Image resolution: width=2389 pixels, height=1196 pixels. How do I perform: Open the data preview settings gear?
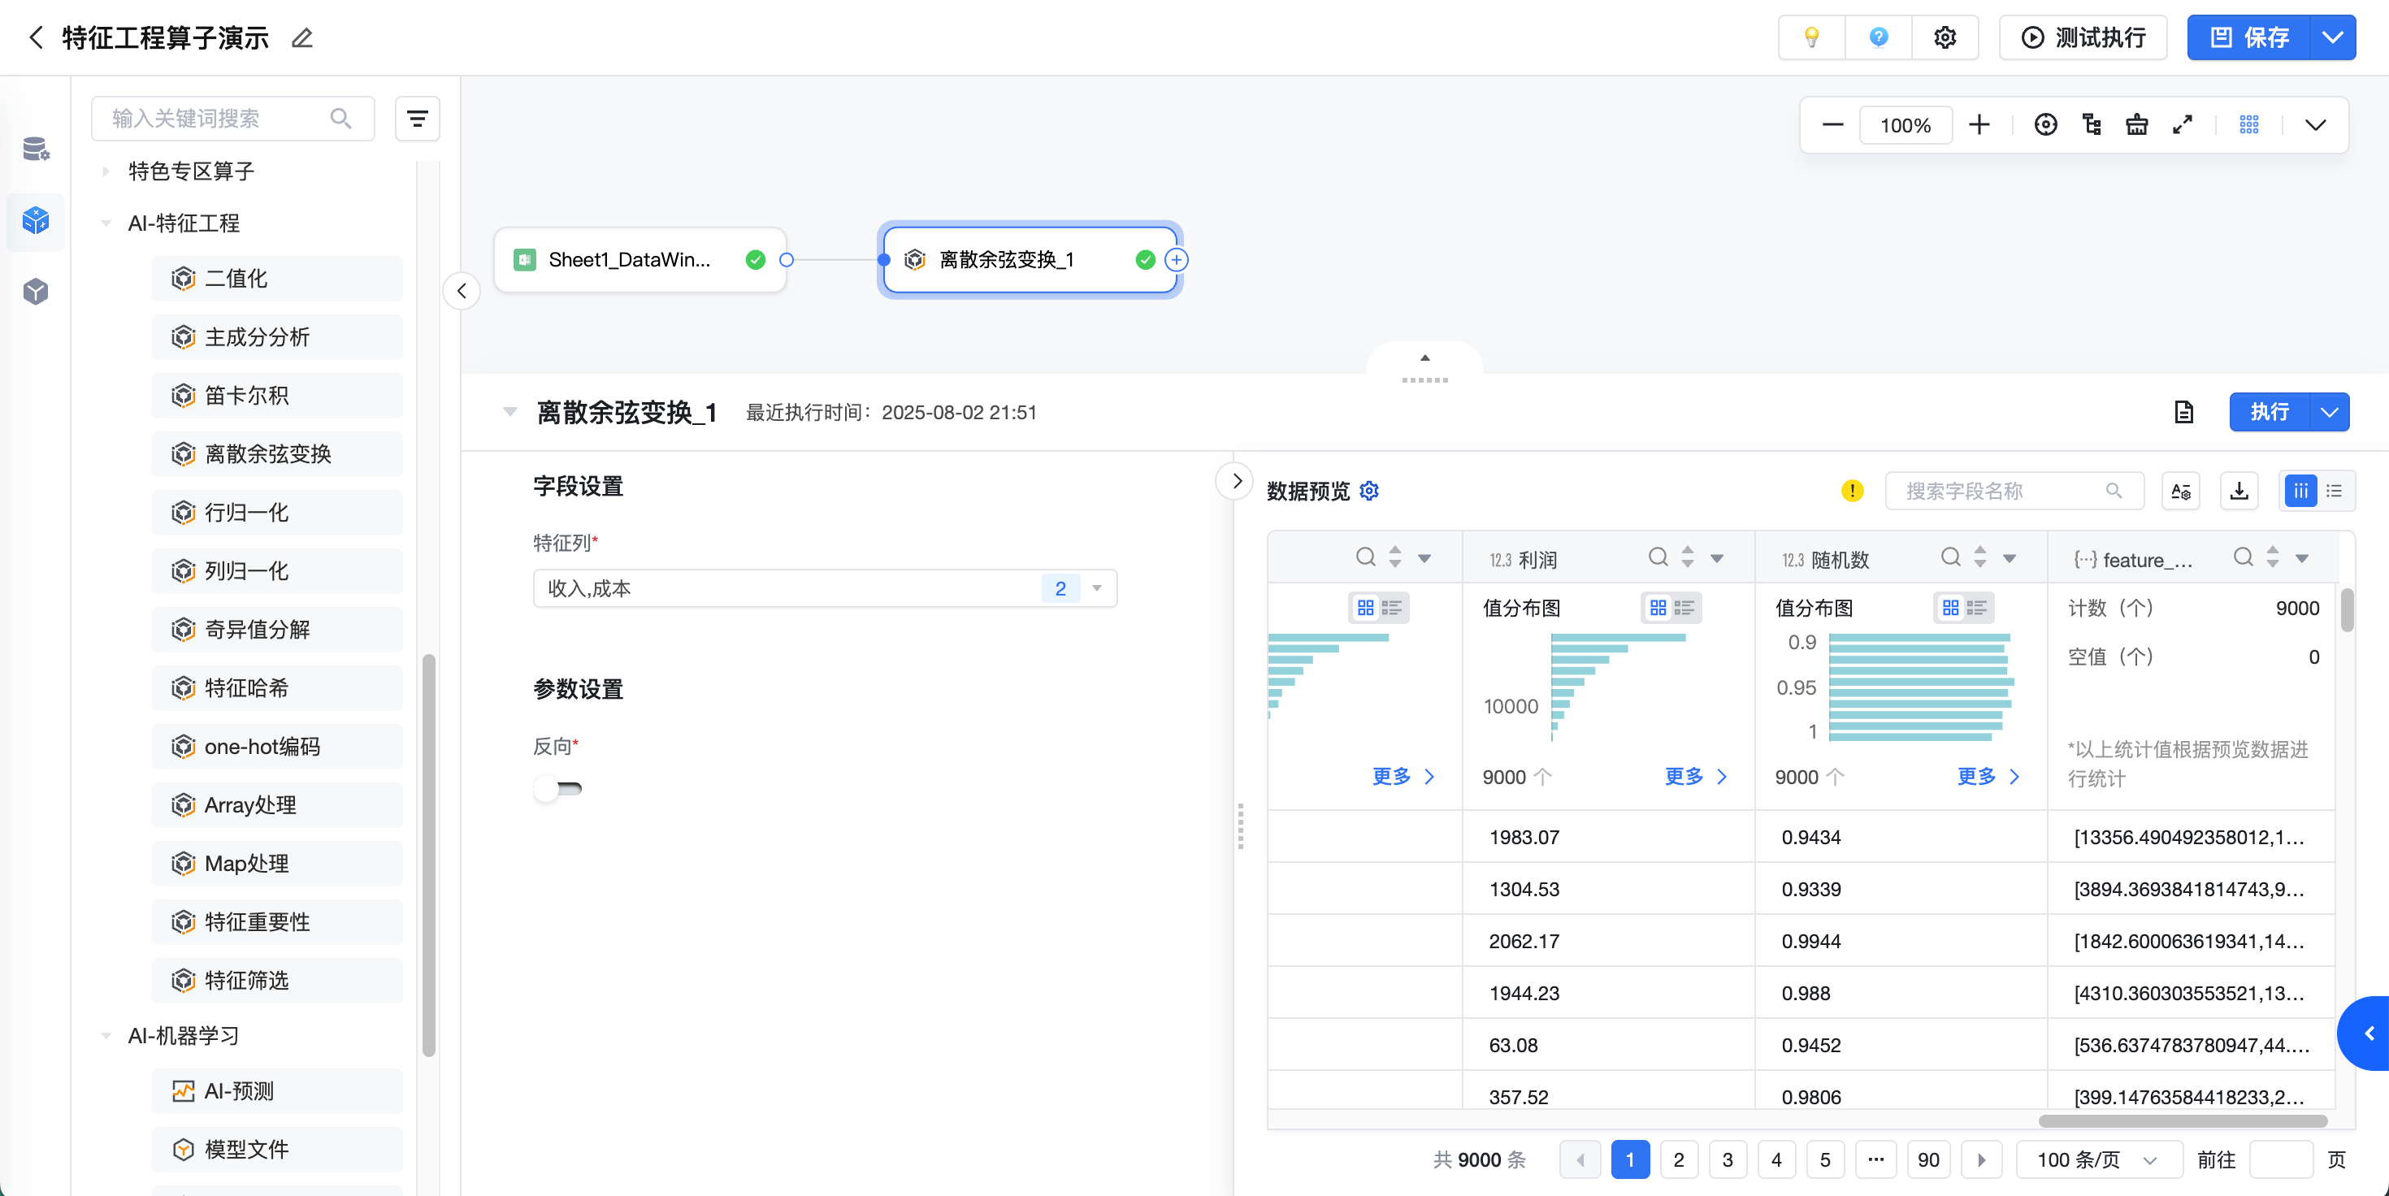(x=1369, y=491)
